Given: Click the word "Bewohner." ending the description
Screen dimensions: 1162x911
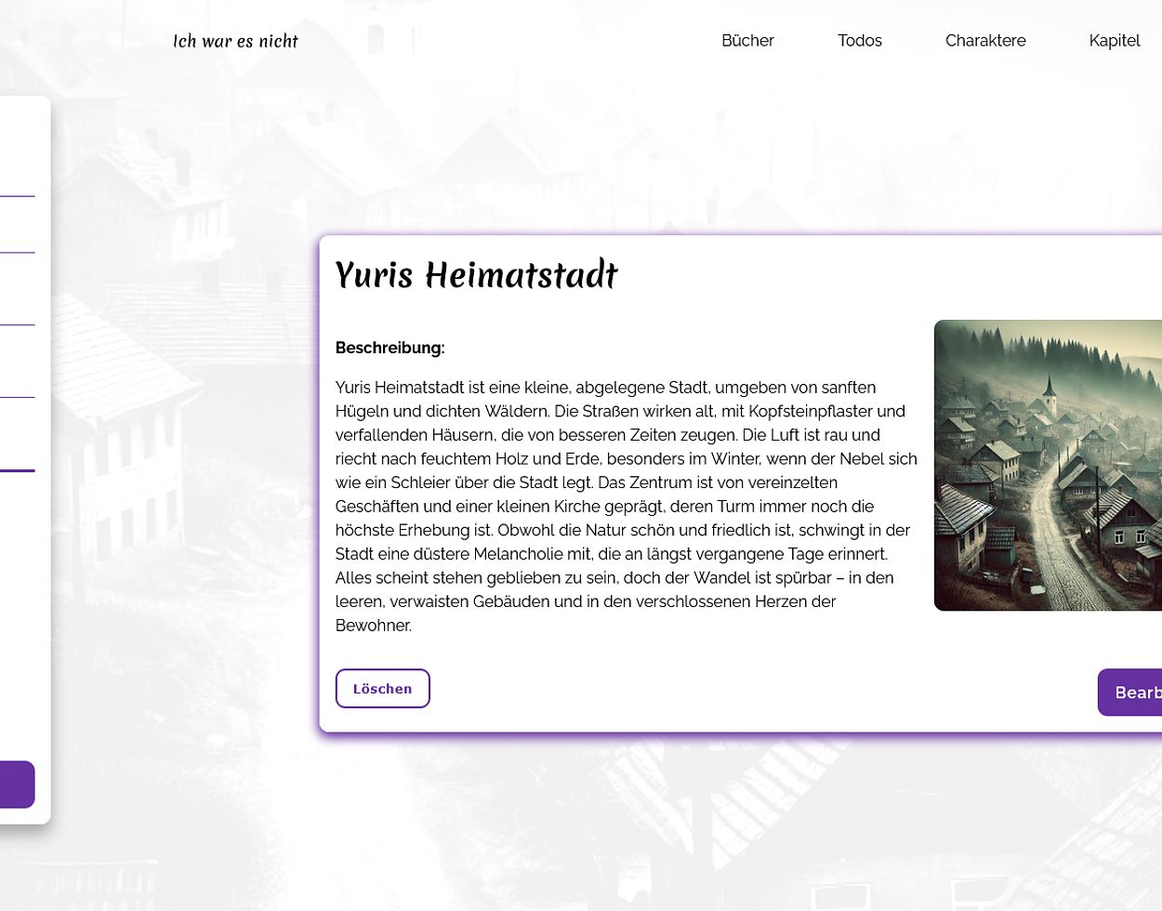Looking at the screenshot, I should [x=373, y=626].
